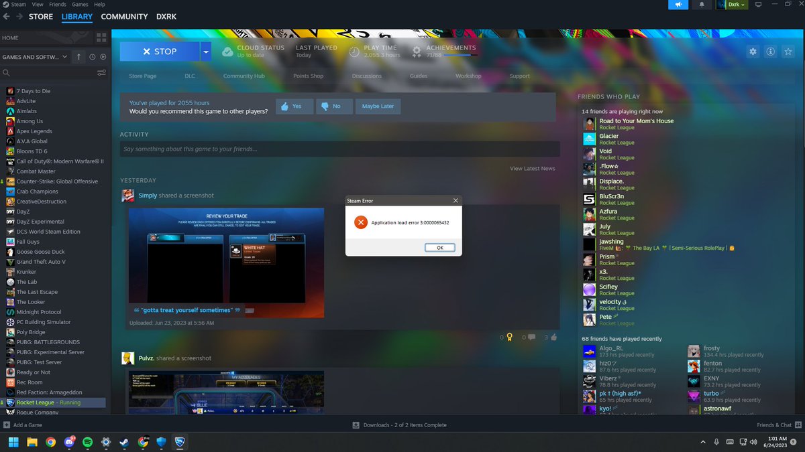
Task: Switch Home shelf to grid view
Action: pyautogui.click(x=101, y=37)
